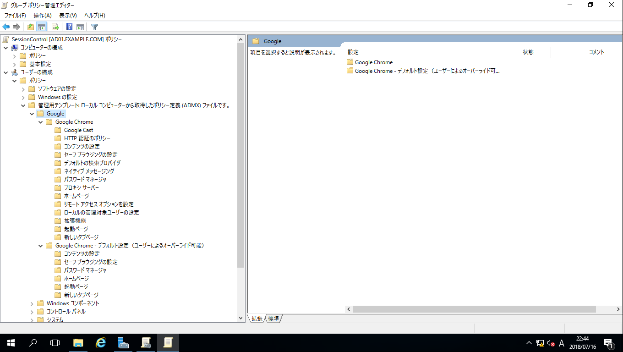Click the network warning tray icon
This screenshot has width=623, height=352.
[540, 343]
